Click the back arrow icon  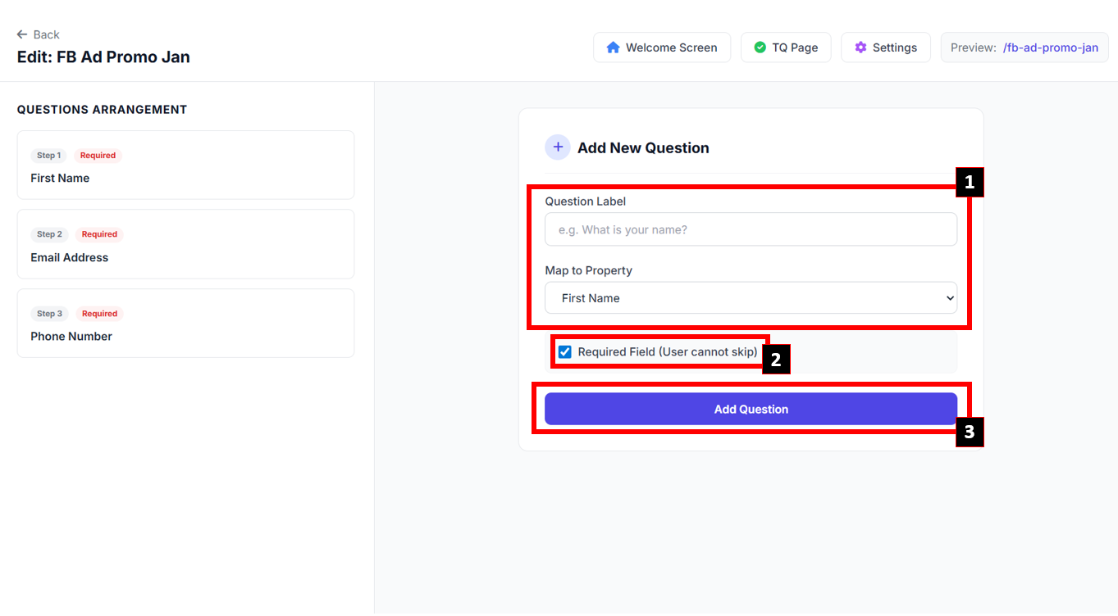pos(22,34)
